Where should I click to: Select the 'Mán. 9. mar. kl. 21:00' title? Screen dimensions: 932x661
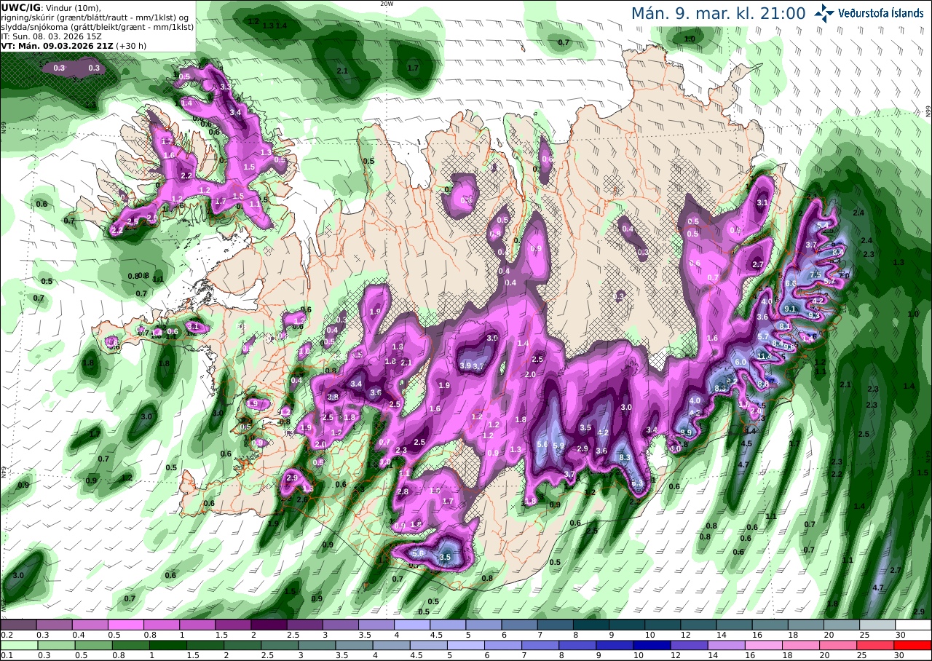click(718, 13)
